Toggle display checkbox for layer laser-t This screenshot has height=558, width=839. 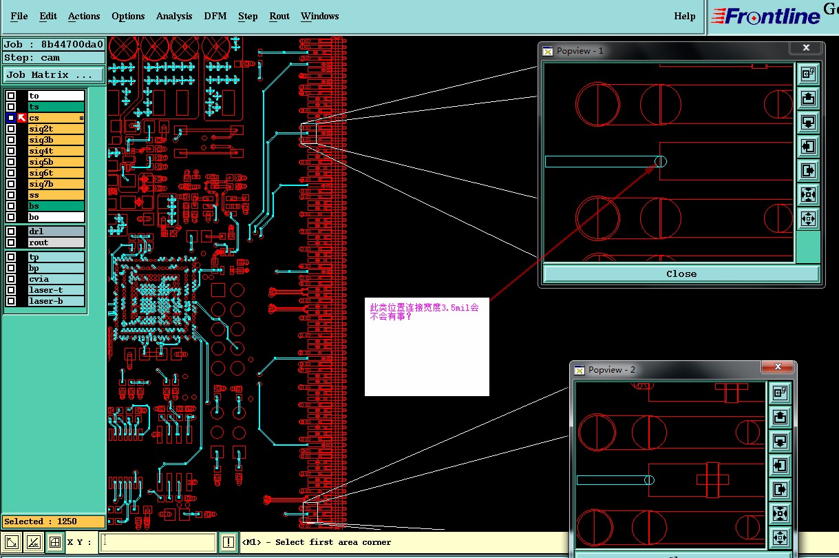click(10, 290)
